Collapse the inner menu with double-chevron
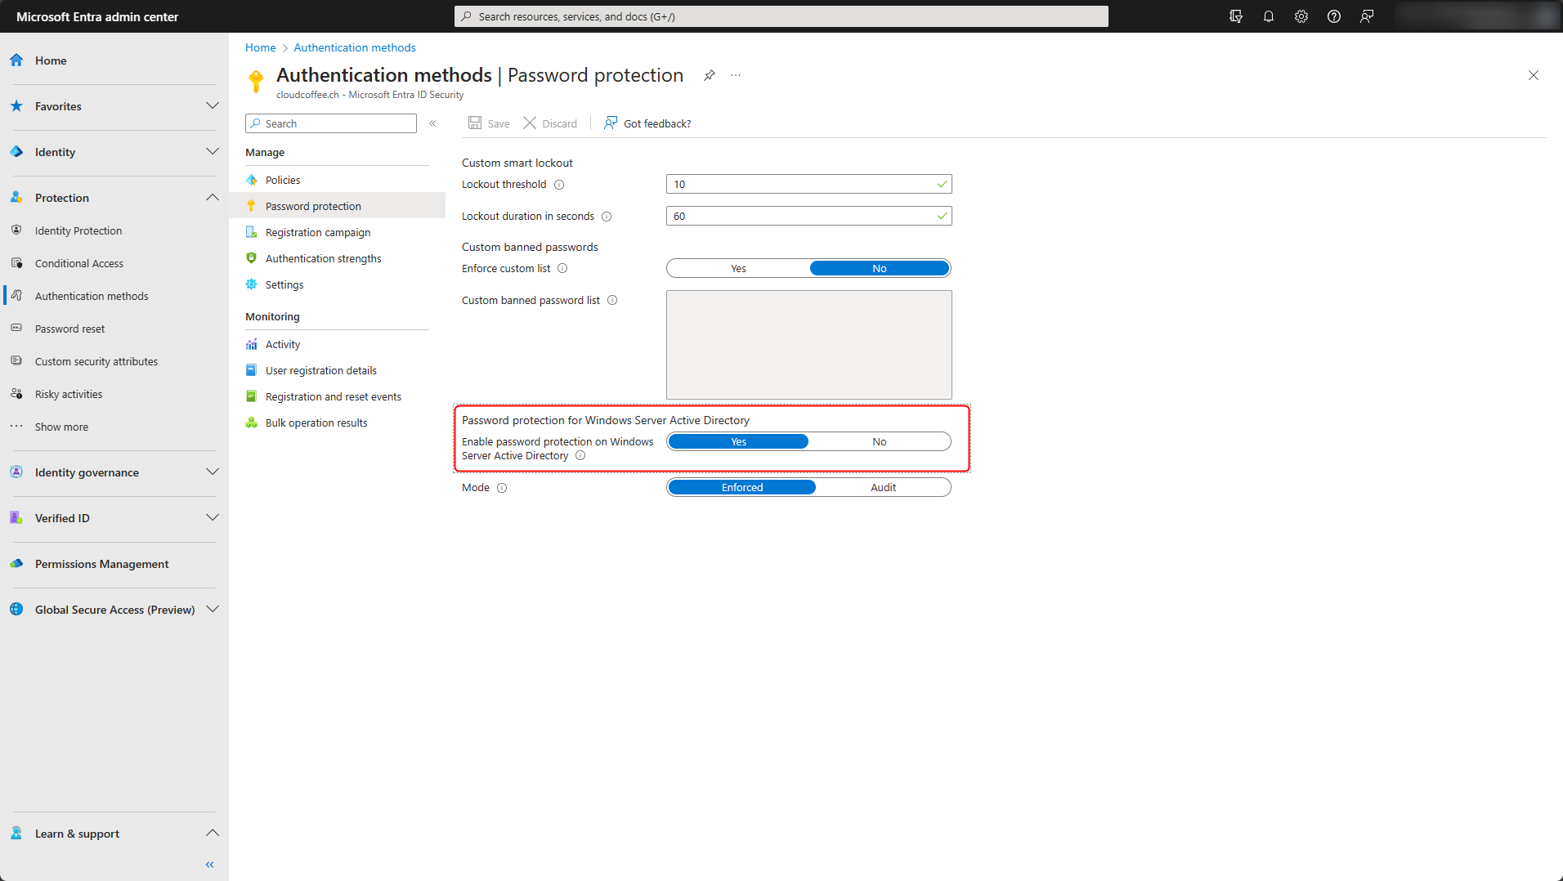 [432, 123]
